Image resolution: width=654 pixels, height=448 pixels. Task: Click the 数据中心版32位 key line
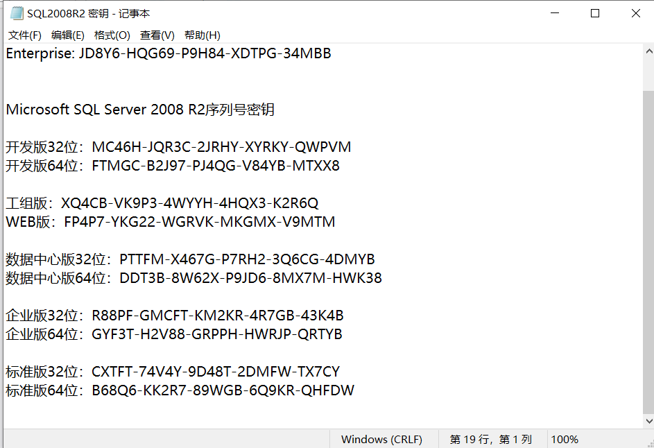190,259
